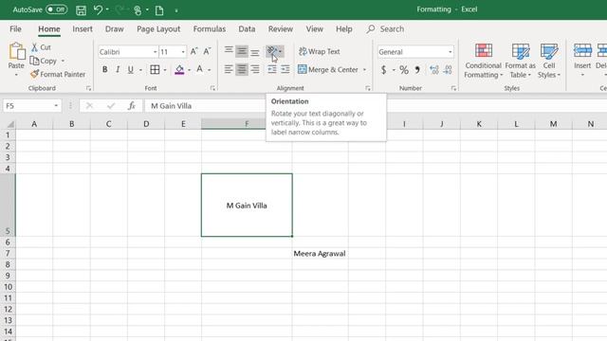Click the Search box in the ribbon
This screenshot has width=607, height=341.
pos(386,29)
